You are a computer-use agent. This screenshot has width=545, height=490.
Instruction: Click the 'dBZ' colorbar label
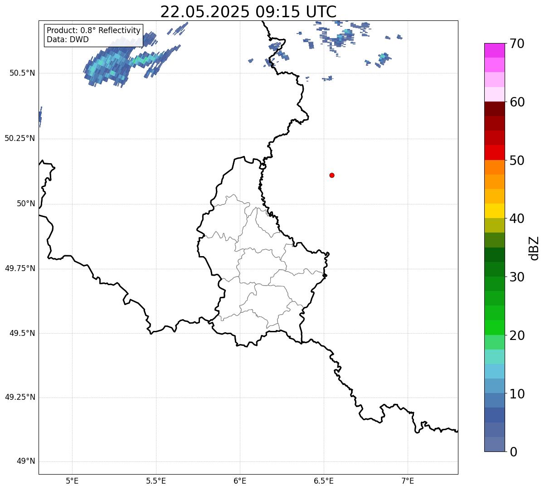tap(534, 248)
